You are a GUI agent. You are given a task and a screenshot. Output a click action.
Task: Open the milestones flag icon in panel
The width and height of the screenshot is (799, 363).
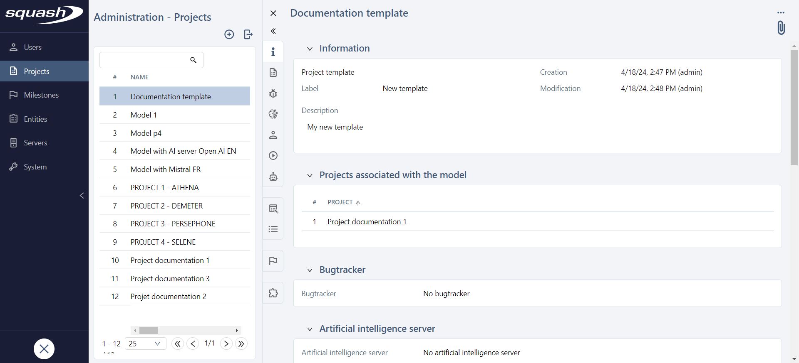tap(273, 261)
